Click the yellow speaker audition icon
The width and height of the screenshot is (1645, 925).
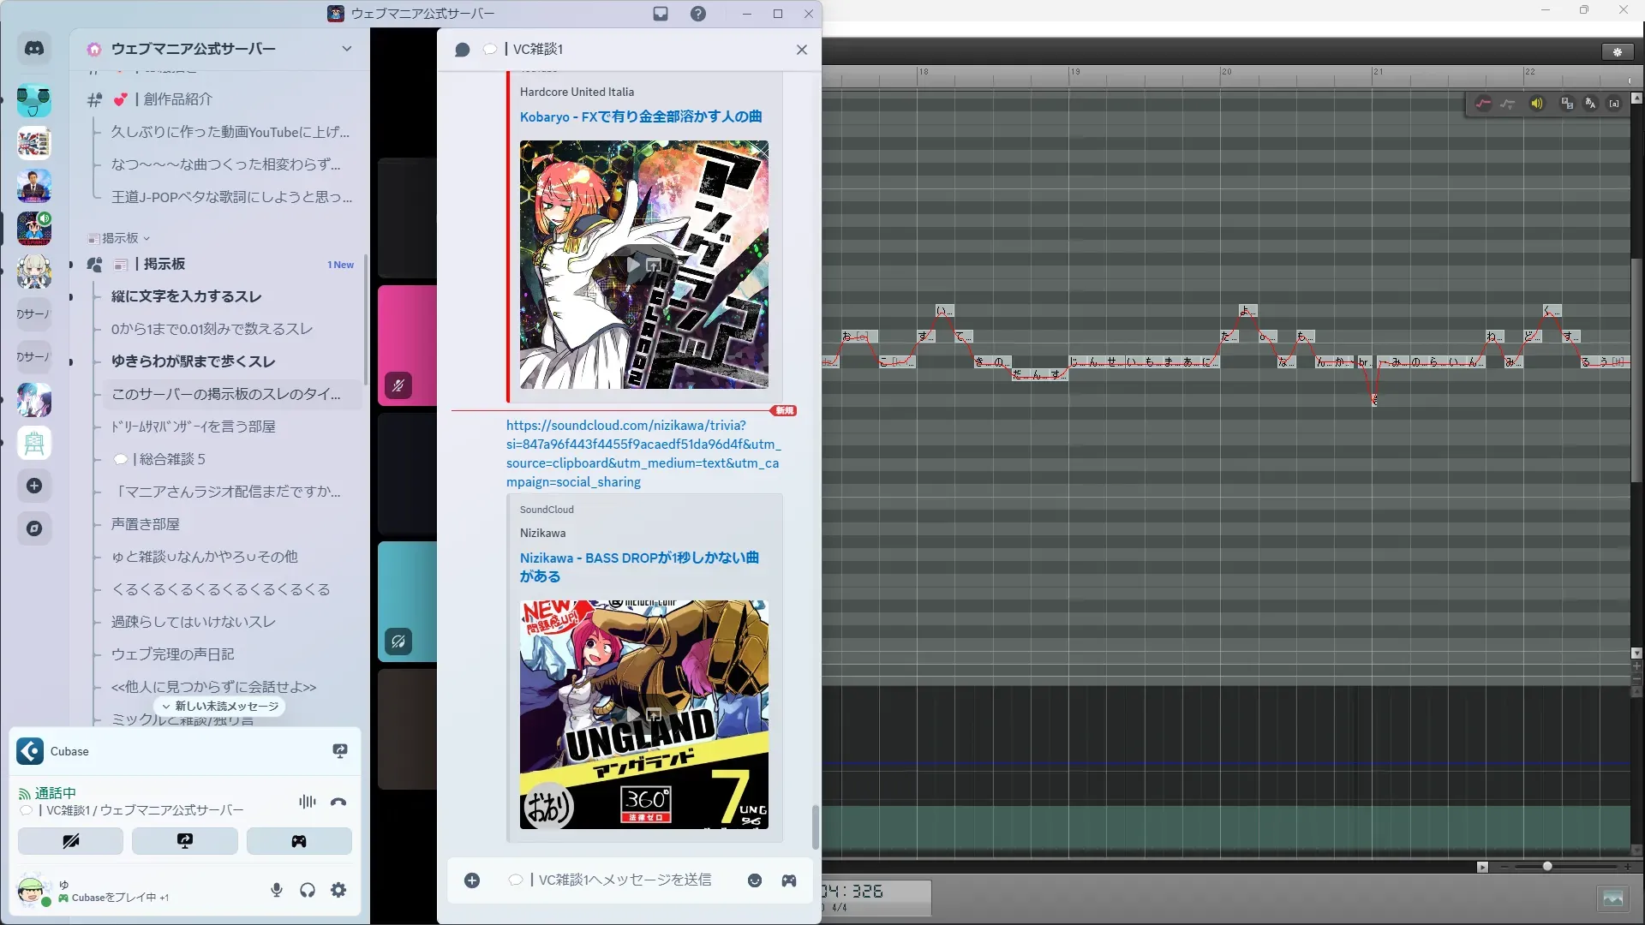1537,104
